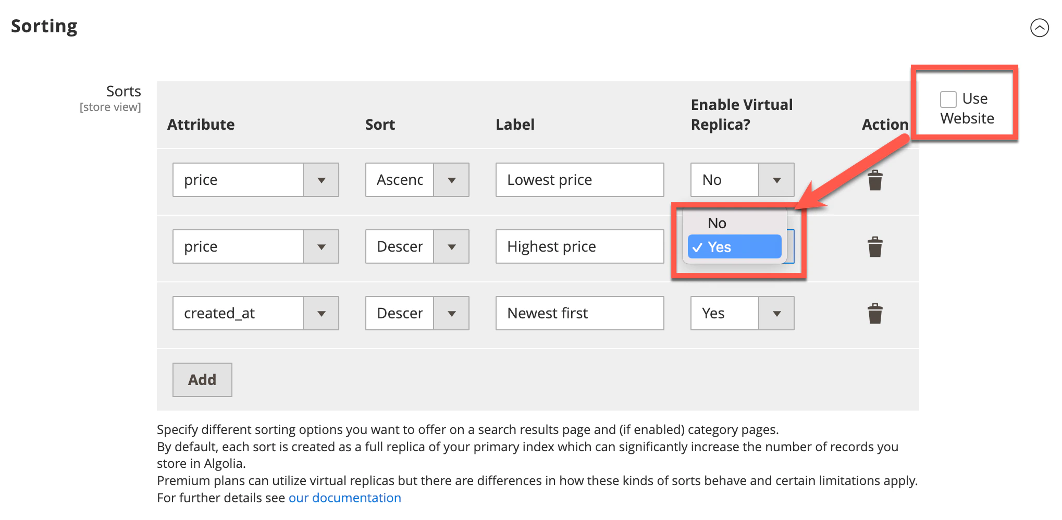Open the Descending dropdown for created_at row

(452, 313)
